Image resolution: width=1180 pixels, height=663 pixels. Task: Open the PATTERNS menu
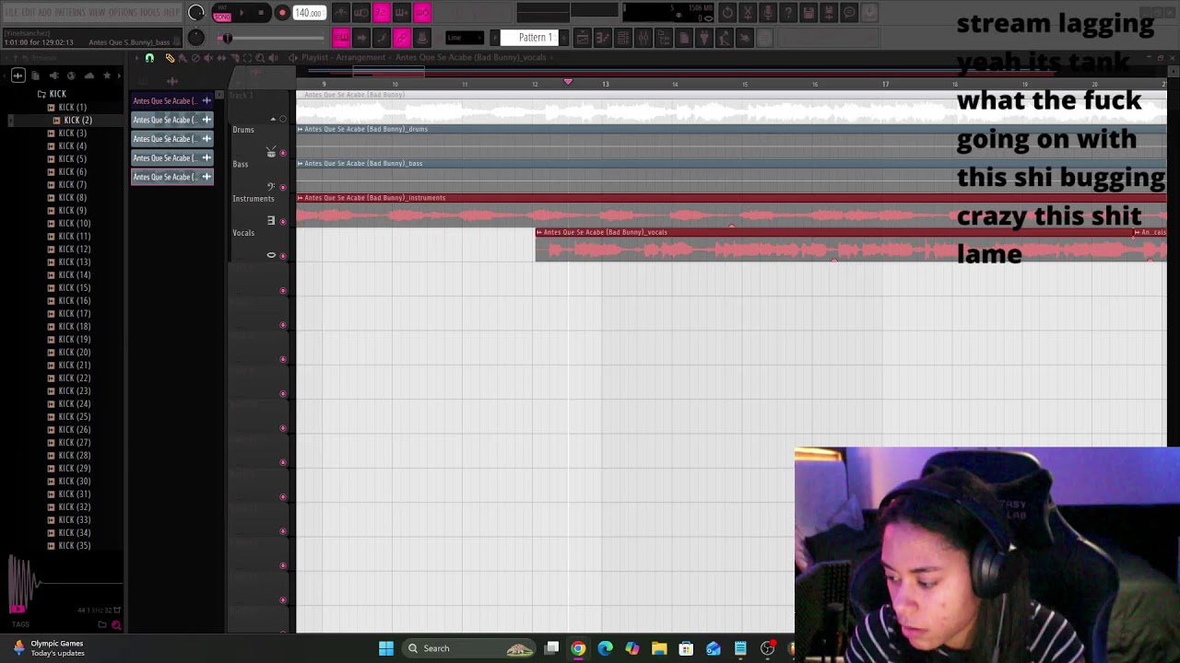70,13
